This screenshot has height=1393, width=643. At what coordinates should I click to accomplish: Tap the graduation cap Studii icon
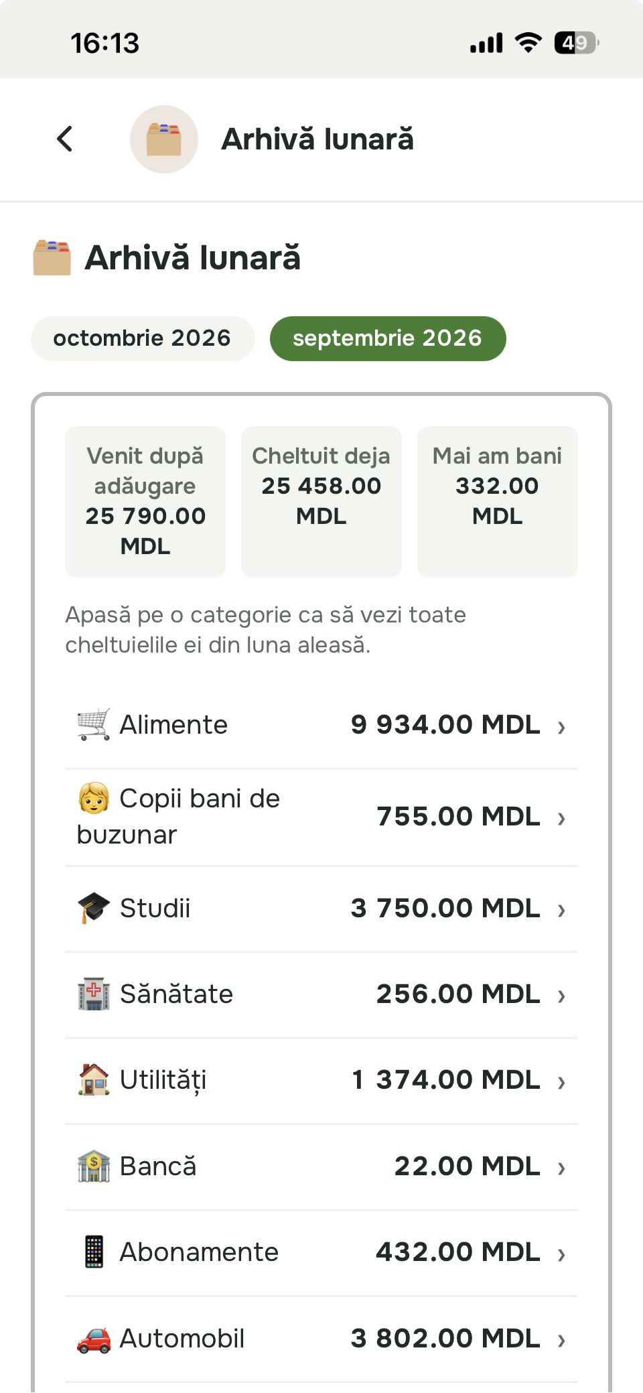tap(94, 908)
